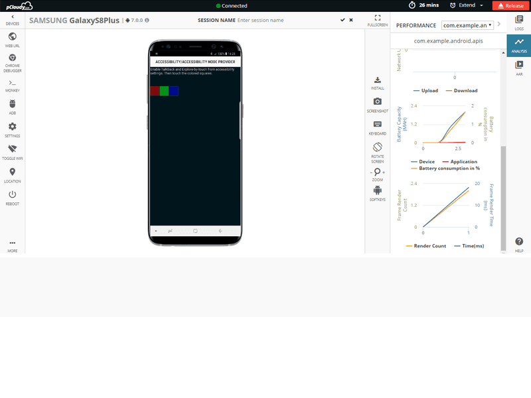531x398 pixels.
Task: Click the 26 mins session timer
Action: coord(423,5)
